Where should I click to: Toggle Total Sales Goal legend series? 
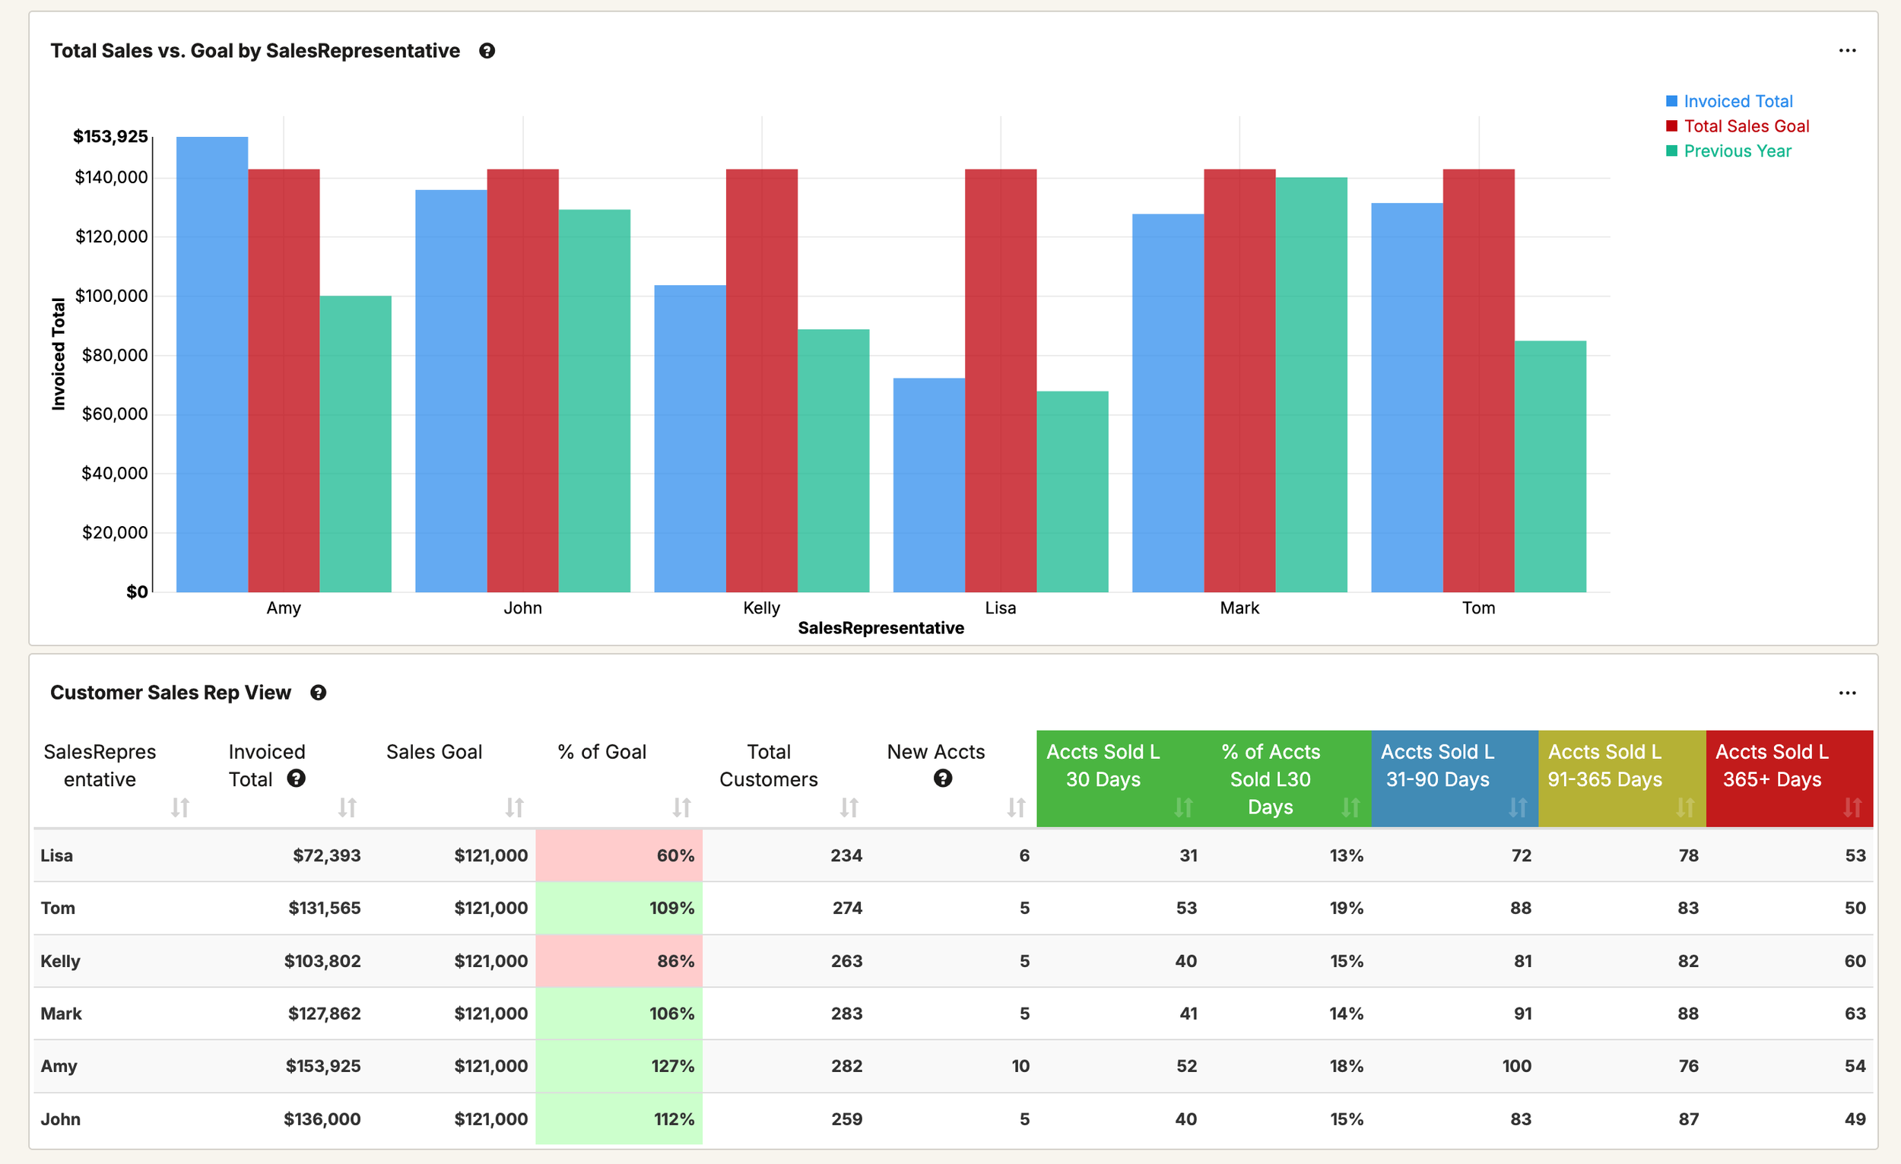[x=1745, y=126]
